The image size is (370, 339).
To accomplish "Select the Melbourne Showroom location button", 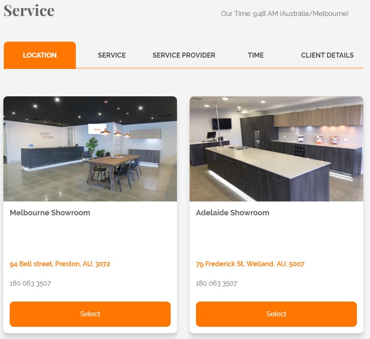I will point(90,314).
